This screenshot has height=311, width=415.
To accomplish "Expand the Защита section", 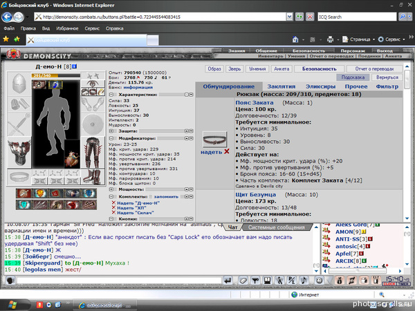I will 111,131.
